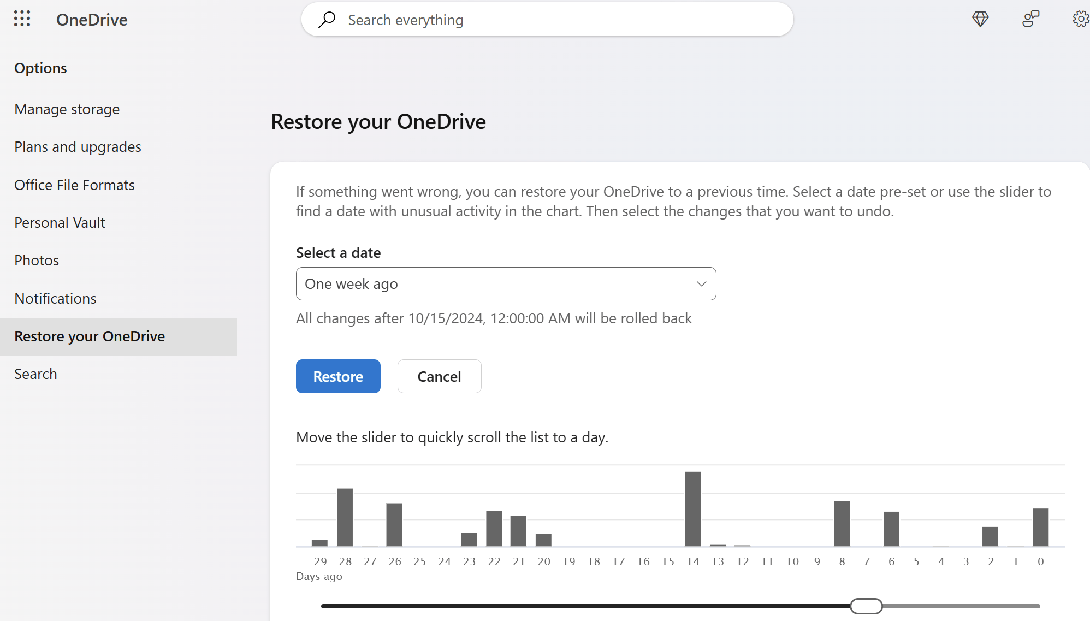Click the activity bar for day 8
The width and height of the screenshot is (1090, 621).
point(842,524)
